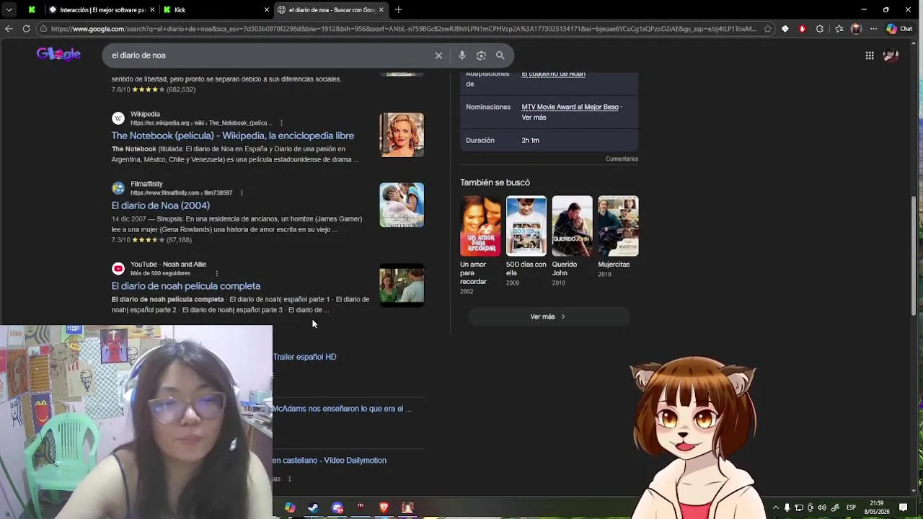Open the taskbar clock and date
Viewport: 923px width, 519px height.
pyautogui.click(x=876, y=507)
